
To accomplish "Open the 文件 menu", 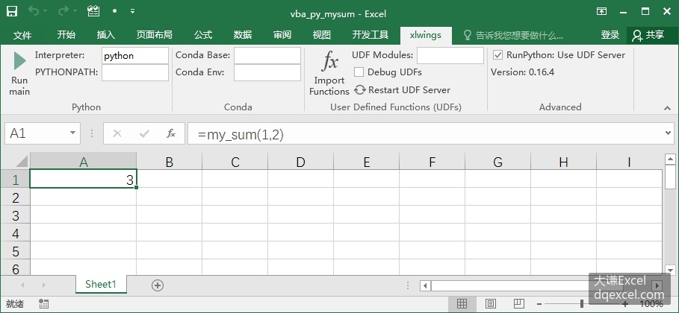I will (22, 35).
